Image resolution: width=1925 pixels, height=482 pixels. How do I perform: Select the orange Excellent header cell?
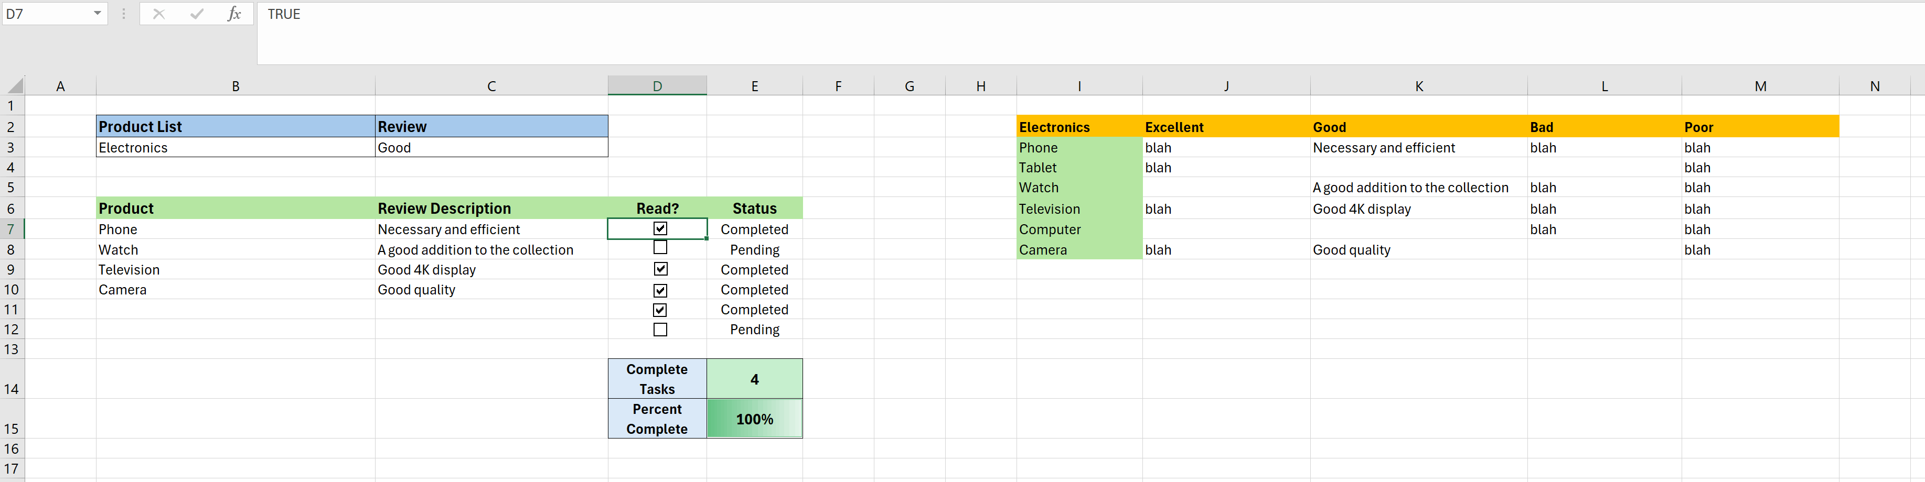tap(1225, 127)
